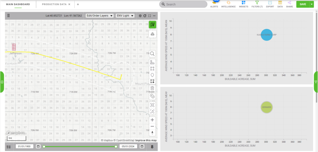This screenshot has height=152, width=318.
Task: Zoom in the map with plus button
Action: point(152,120)
